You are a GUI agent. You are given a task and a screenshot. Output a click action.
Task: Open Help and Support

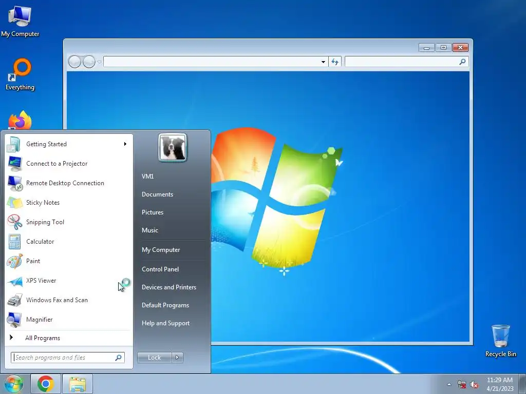click(165, 323)
